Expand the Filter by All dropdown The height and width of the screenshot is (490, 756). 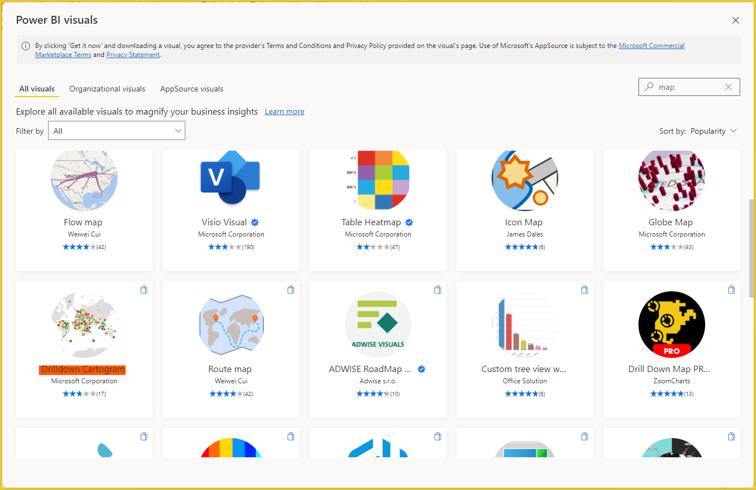pyautogui.click(x=116, y=131)
